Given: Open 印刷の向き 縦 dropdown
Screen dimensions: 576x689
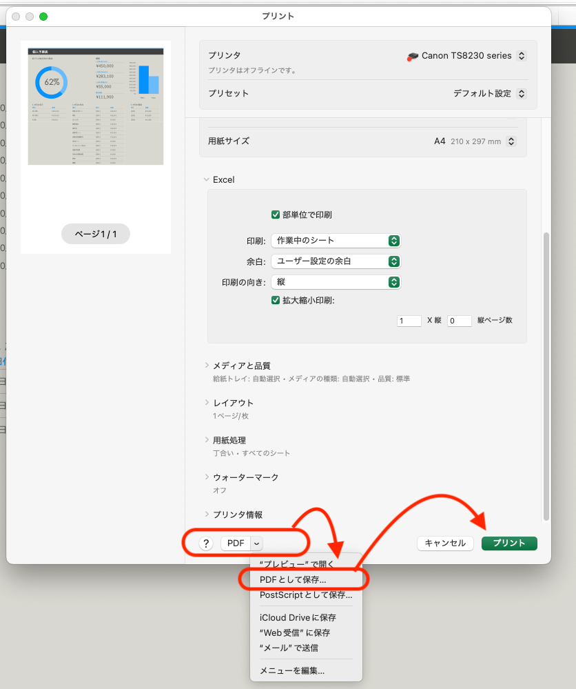Looking at the screenshot, I should 336,282.
